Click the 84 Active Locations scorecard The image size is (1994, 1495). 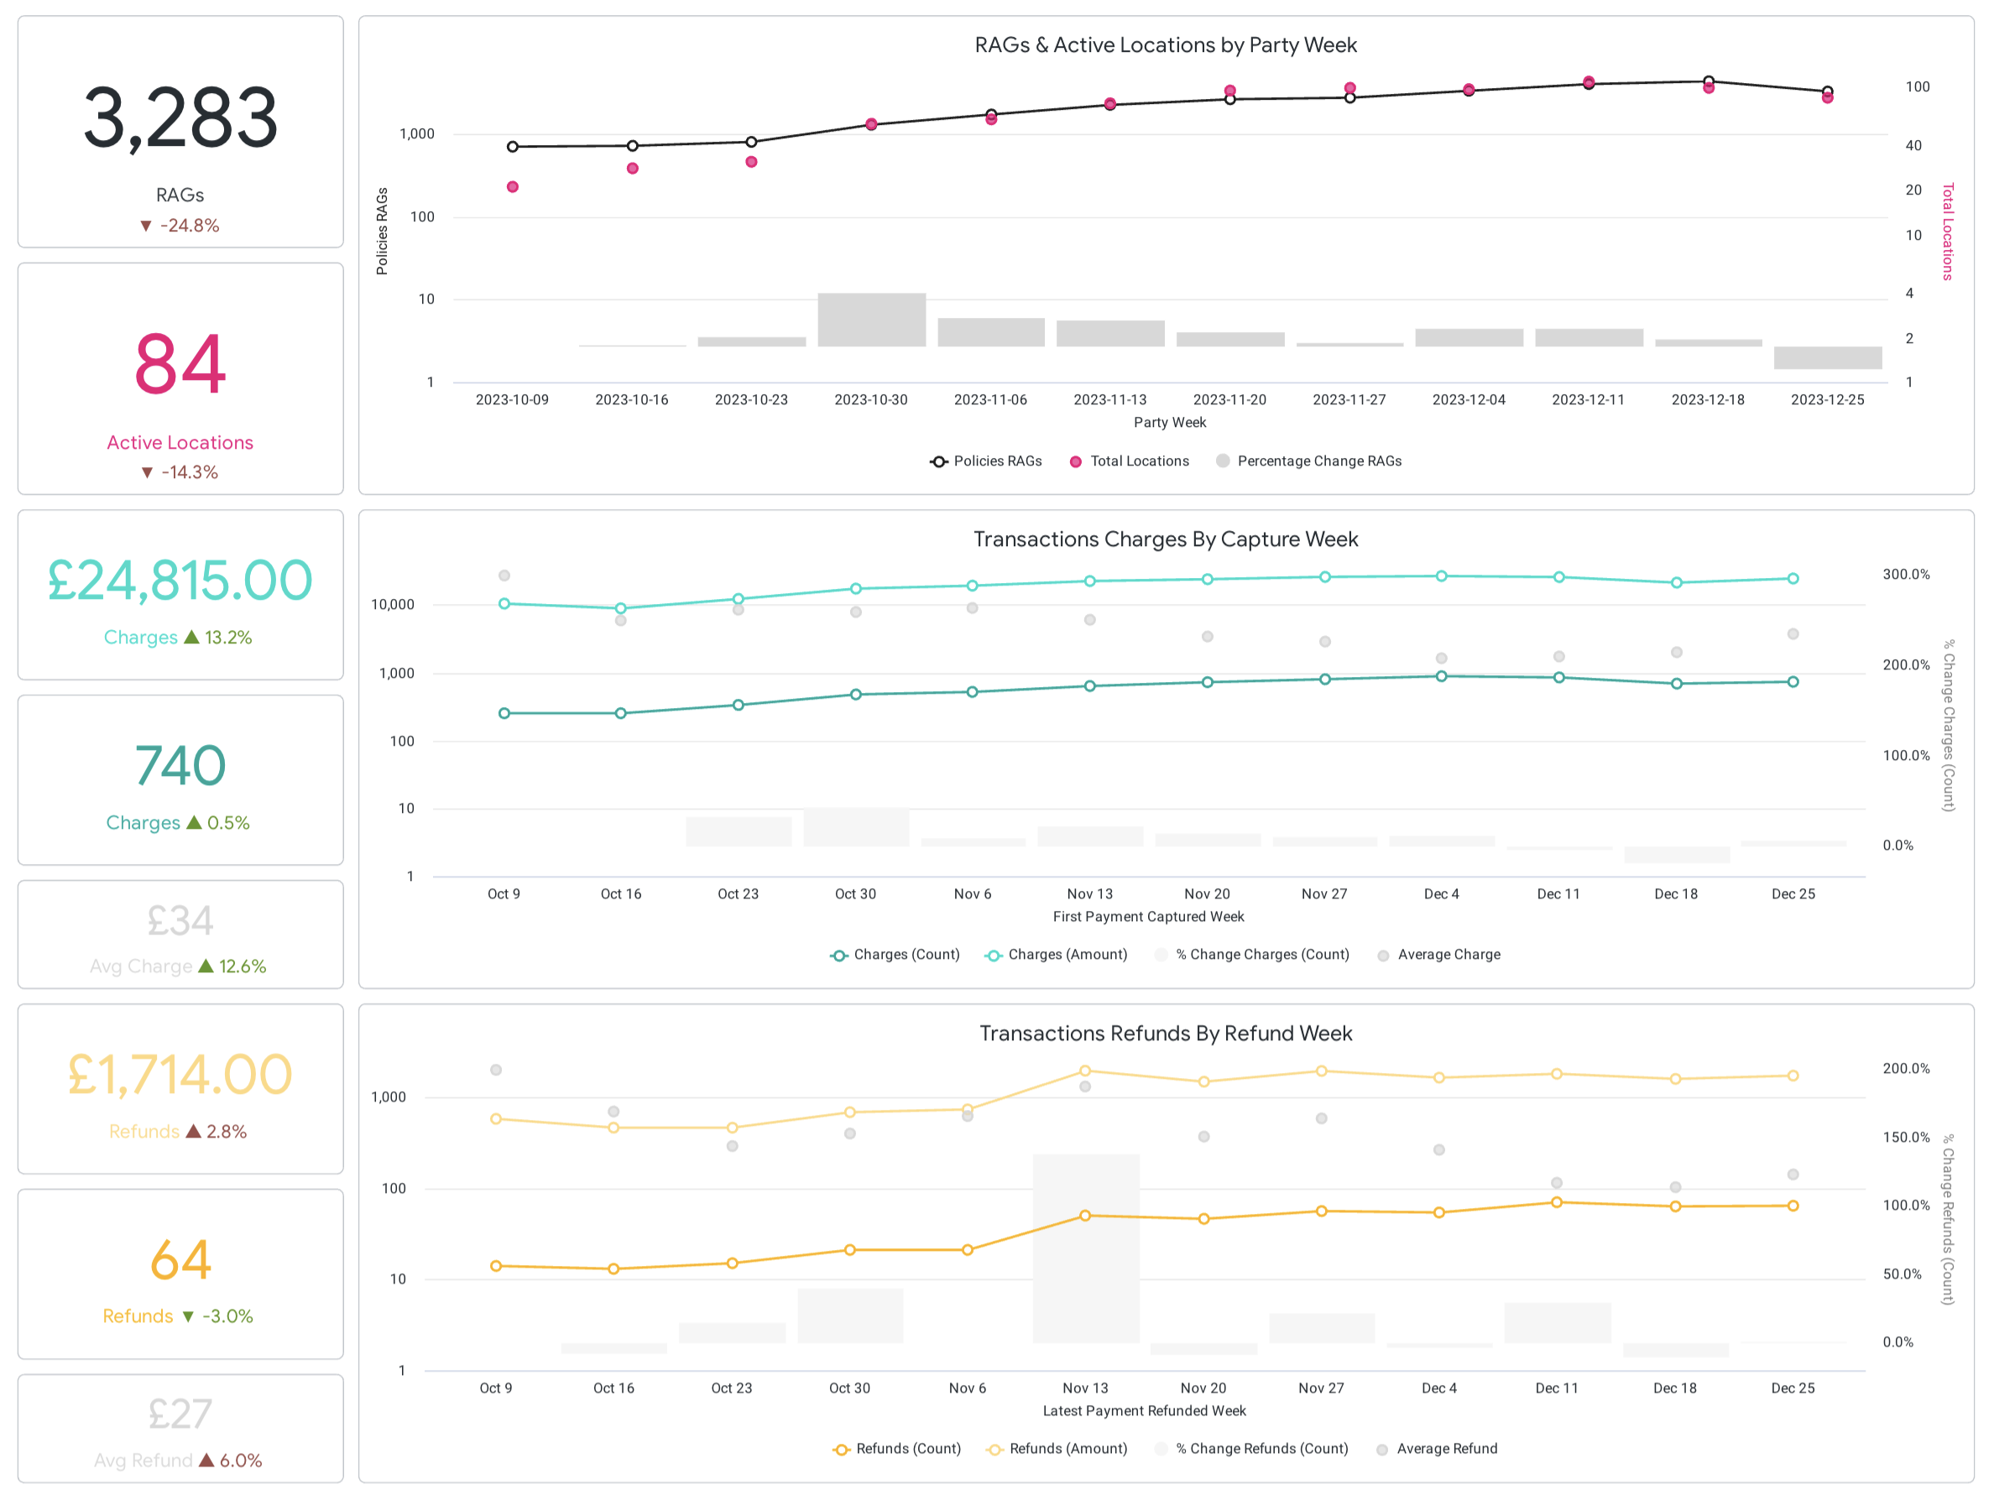(180, 378)
